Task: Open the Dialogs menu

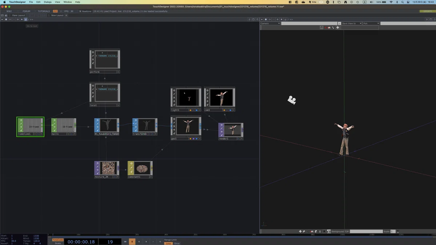Action: tap(48, 2)
